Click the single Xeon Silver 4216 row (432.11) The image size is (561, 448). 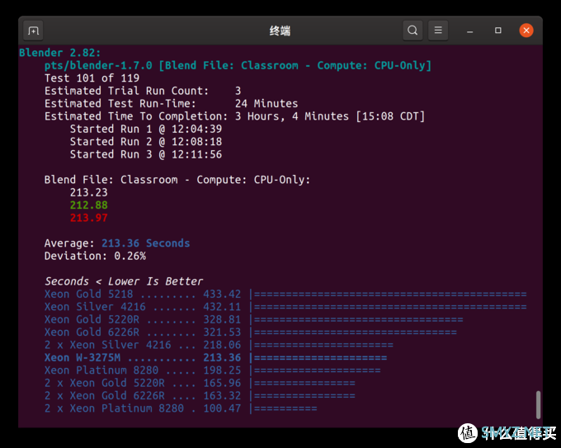pyautogui.click(x=285, y=307)
